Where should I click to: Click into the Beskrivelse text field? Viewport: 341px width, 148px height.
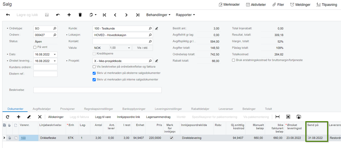pyautogui.click(x=97, y=90)
